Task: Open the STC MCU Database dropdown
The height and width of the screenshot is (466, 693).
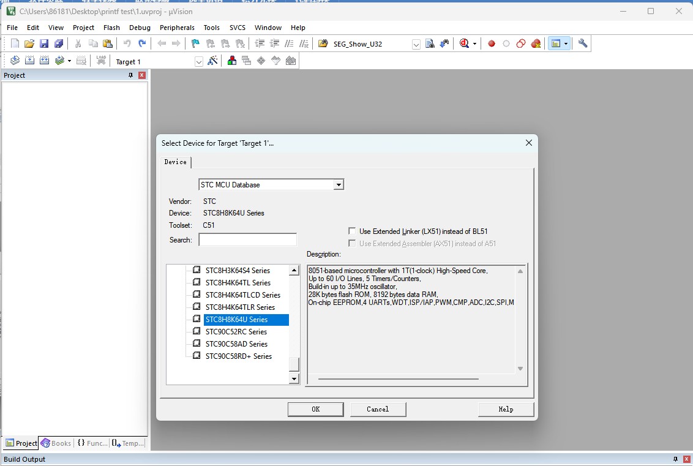Action: 339,185
